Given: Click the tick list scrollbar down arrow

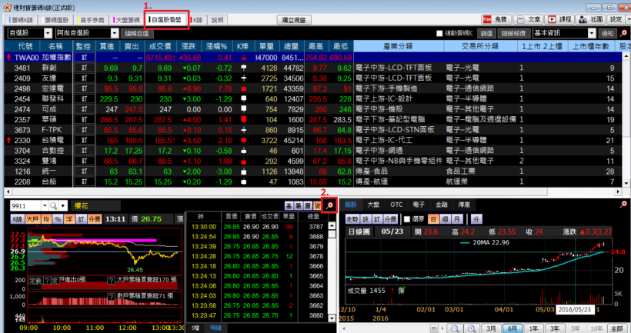Looking at the screenshot, I should click(x=333, y=318).
